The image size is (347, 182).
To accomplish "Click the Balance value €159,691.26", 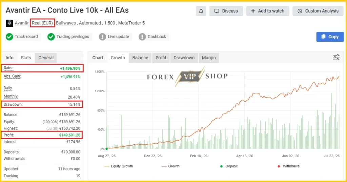I will (x=70, y=115).
